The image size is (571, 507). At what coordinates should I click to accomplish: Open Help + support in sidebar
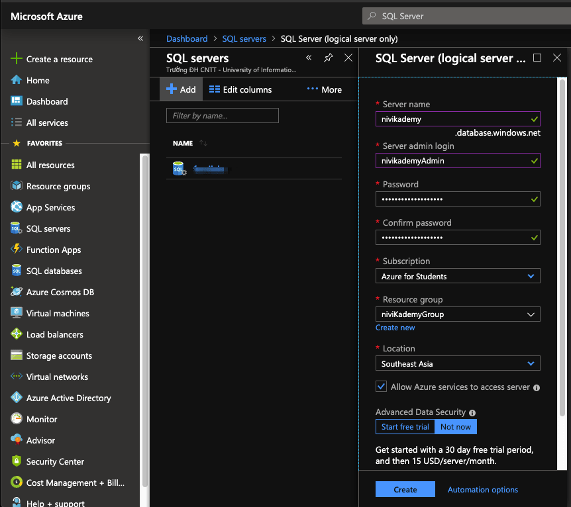click(48, 502)
